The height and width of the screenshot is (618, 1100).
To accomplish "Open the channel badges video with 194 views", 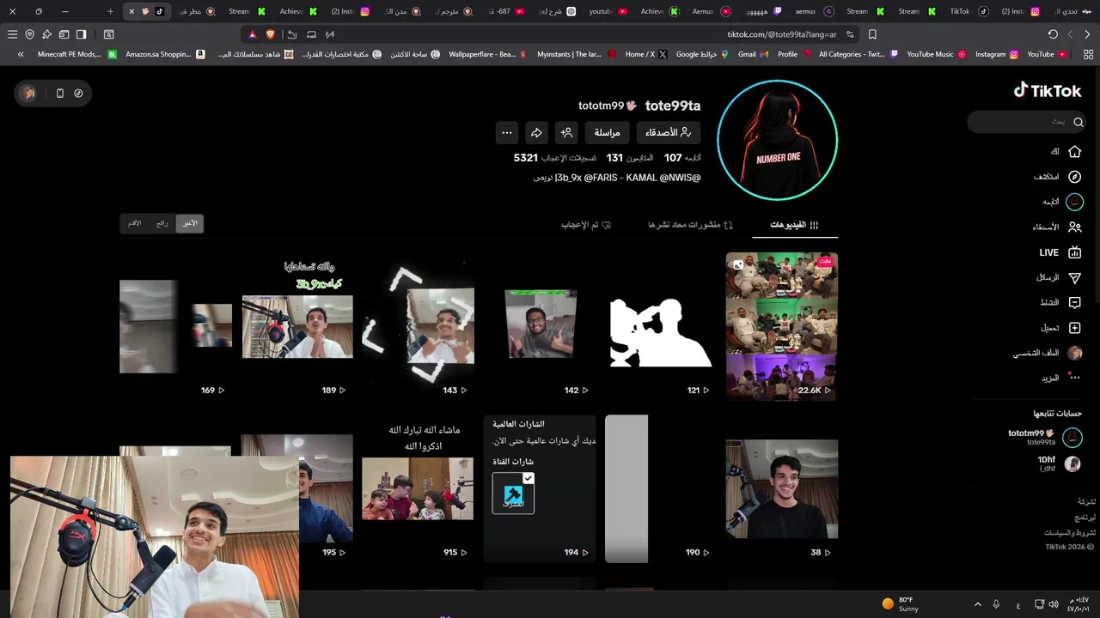I will tap(540, 489).
